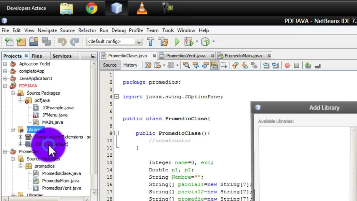Collapse the import fold on line 4
Screen dimensions: 357x201
coord(117,97)
